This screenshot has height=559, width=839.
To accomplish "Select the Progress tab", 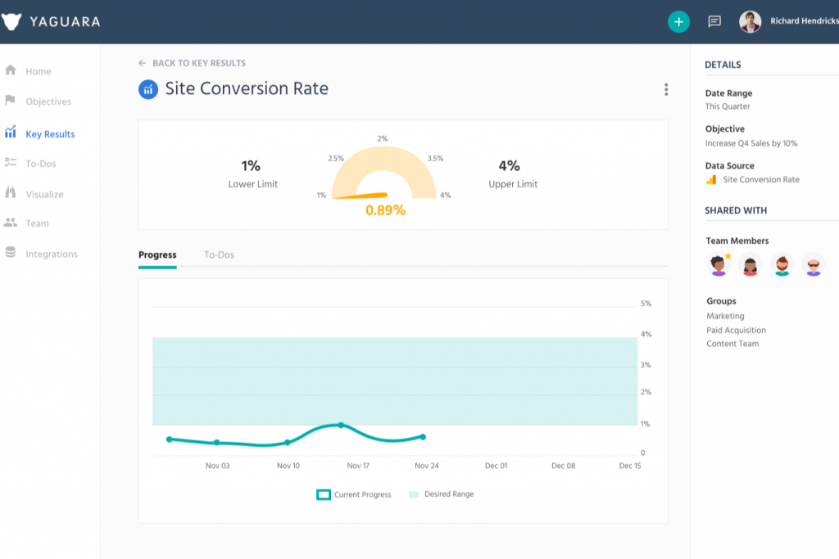I will point(157,255).
